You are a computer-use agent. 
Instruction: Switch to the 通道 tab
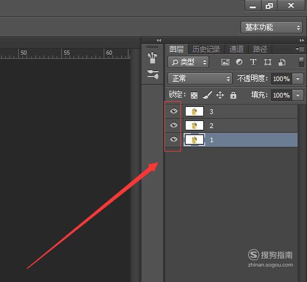coord(236,49)
